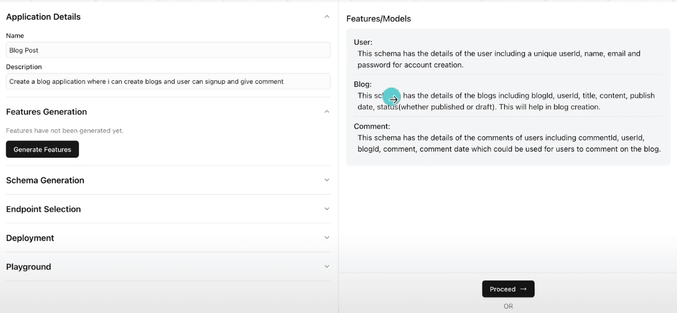The image size is (677, 313).
Task: Select the User: model title
Action: tap(363, 42)
